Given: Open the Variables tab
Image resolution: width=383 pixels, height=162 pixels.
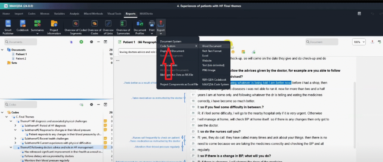Looking at the screenshot, I should click(59, 14).
